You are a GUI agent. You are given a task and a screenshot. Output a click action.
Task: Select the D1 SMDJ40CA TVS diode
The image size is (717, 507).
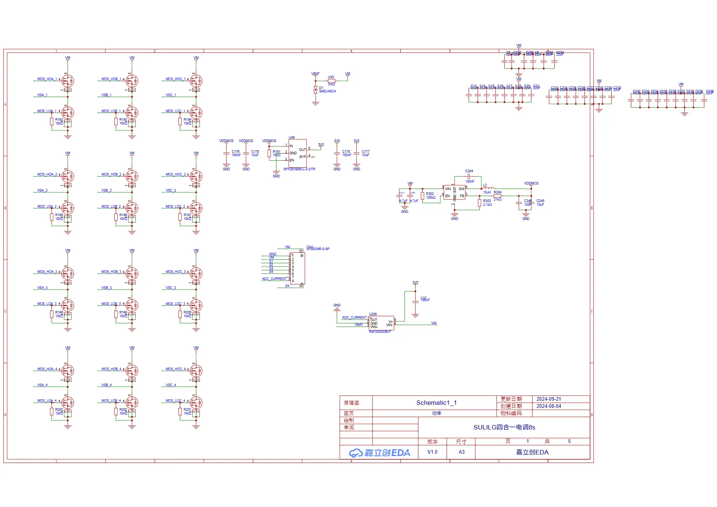[x=316, y=89]
